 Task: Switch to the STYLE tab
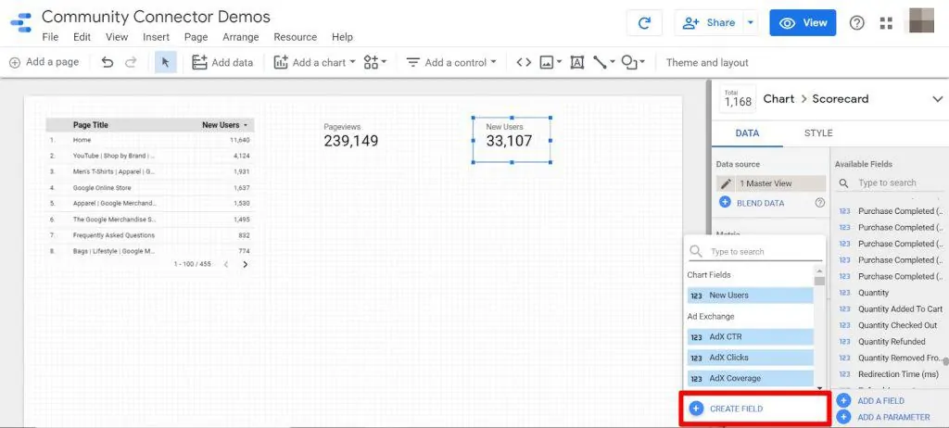coord(818,133)
